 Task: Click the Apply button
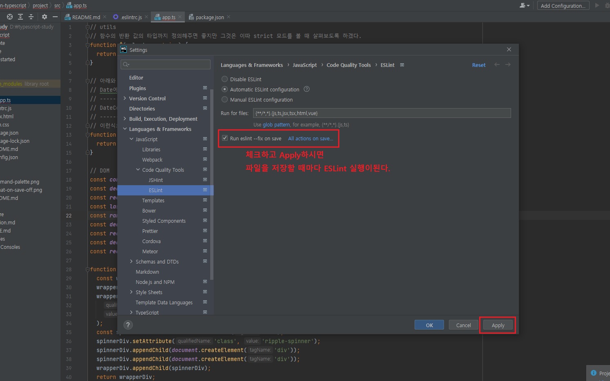point(498,325)
